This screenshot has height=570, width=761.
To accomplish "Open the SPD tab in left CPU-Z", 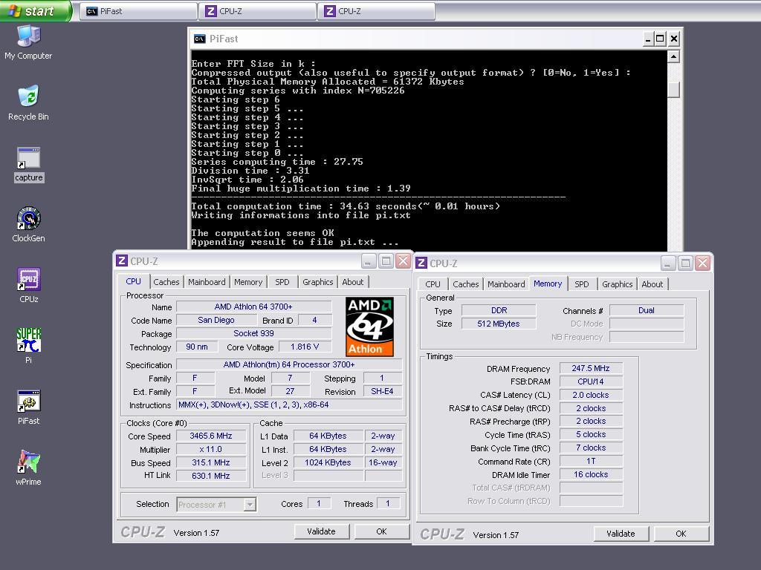I will (282, 282).
